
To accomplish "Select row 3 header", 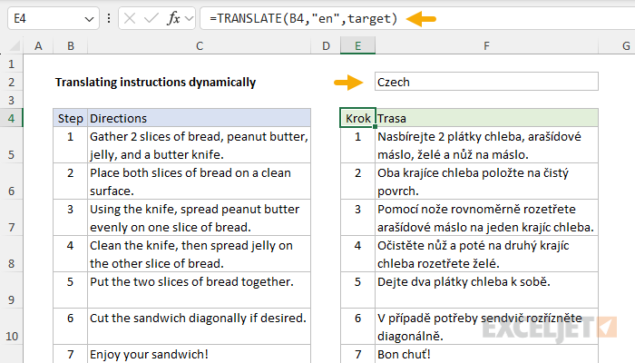I will (11, 100).
